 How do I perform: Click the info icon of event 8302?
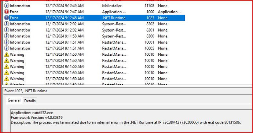point(7,24)
